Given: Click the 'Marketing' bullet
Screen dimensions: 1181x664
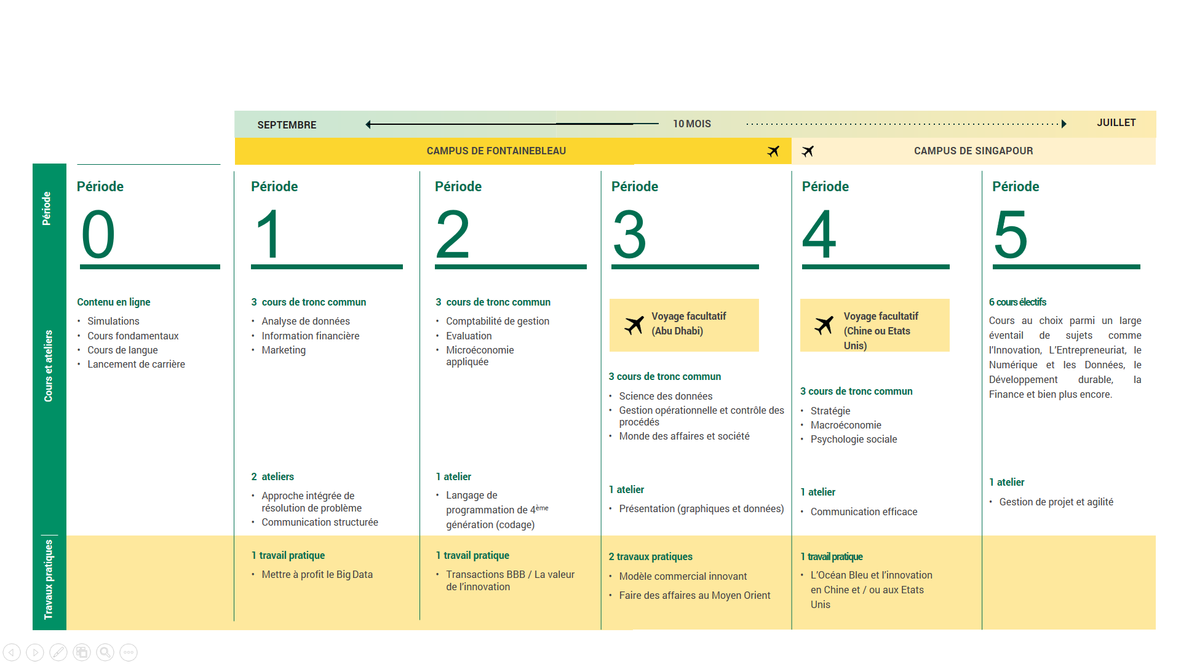Looking at the screenshot, I should tap(284, 350).
